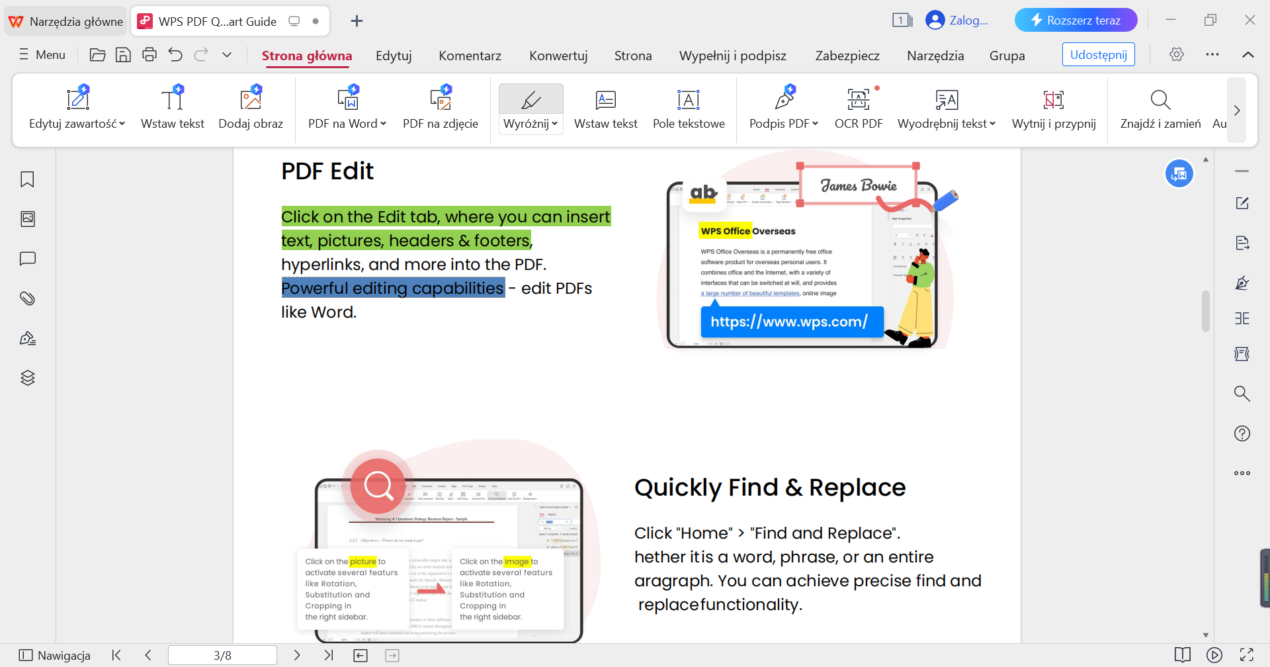Open the help question mark icon
This screenshot has height=667, width=1270.
pyautogui.click(x=1242, y=433)
